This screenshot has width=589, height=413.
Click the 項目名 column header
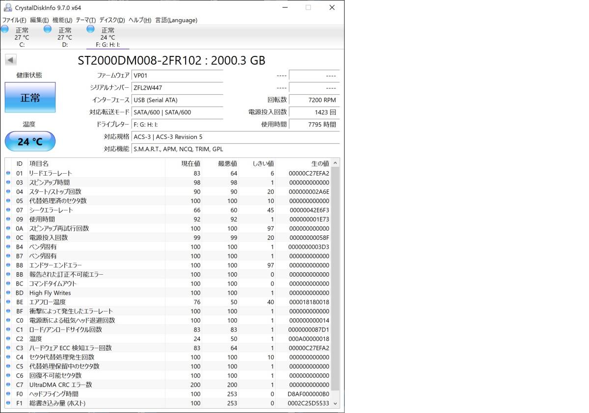click(39, 163)
